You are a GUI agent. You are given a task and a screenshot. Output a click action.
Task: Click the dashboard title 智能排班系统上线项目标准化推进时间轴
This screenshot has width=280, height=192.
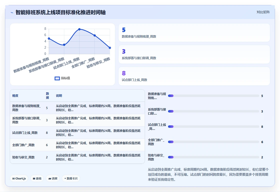pos(60,12)
